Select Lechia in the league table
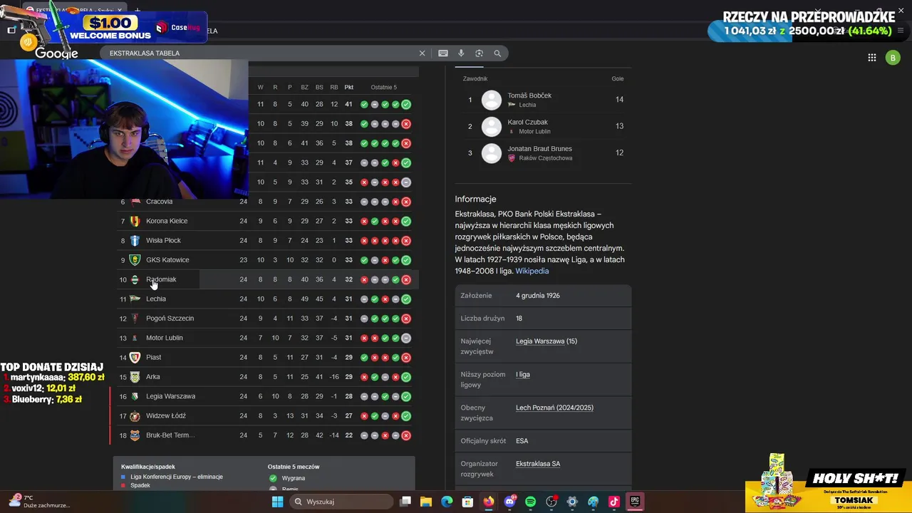This screenshot has width=912, height=513. tap(156, 299)
